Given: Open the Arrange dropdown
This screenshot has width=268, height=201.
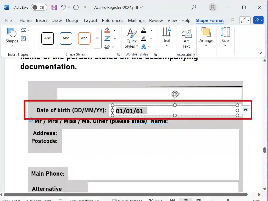Looking at the screenshot, I should (206, 38).
